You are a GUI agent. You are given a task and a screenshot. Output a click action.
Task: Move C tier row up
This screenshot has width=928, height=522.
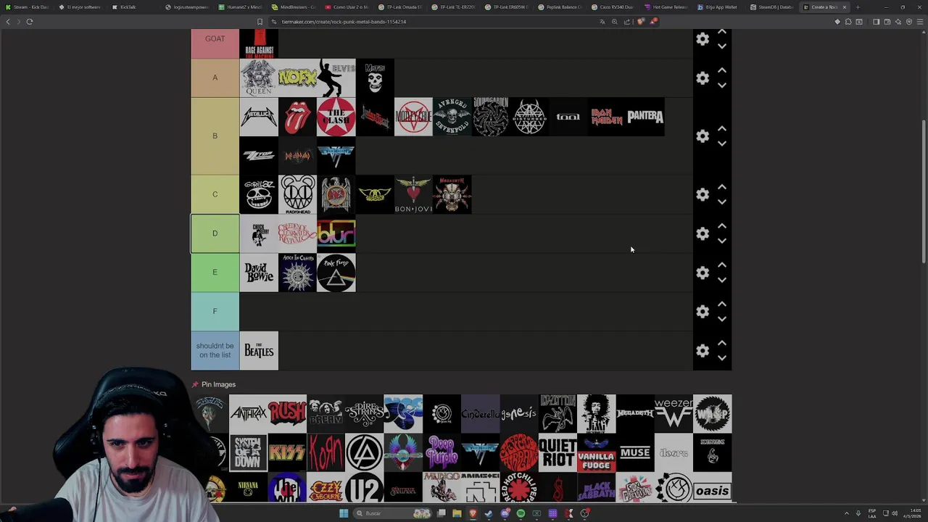722,186
